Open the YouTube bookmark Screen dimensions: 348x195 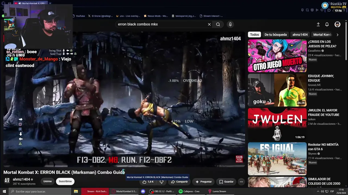point(79,16)
